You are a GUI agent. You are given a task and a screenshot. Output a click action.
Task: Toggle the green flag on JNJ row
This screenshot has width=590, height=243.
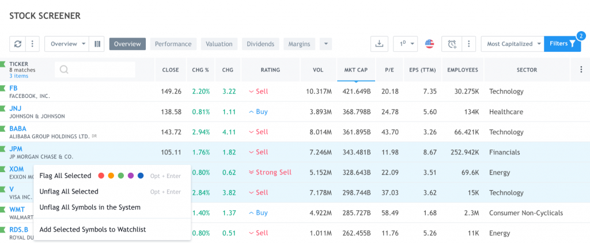[3, 109]
